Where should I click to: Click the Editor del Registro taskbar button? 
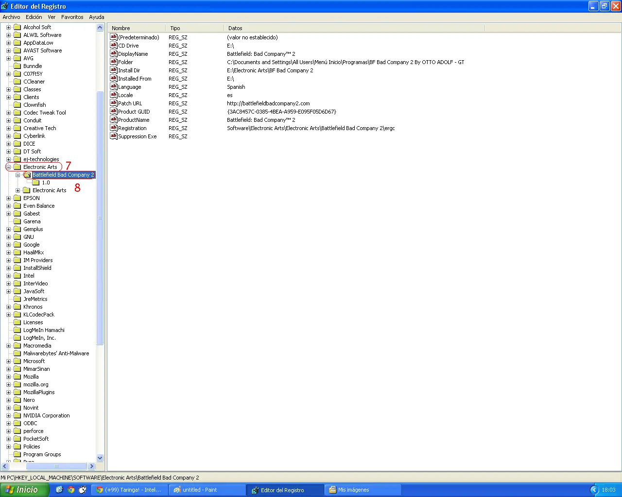[285, 490]
